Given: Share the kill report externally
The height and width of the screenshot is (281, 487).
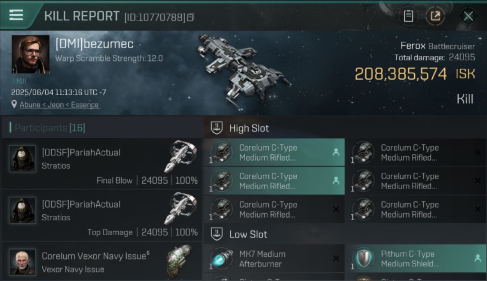Looking at the screenshot, I should 435,16.
